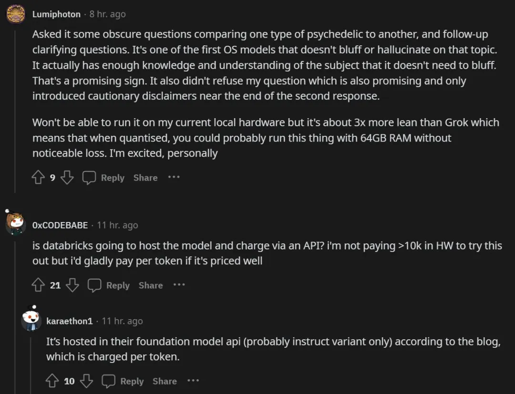
Task: Open more options on 0xCODEBABE's comment
Action: click(x=179, y=285)
